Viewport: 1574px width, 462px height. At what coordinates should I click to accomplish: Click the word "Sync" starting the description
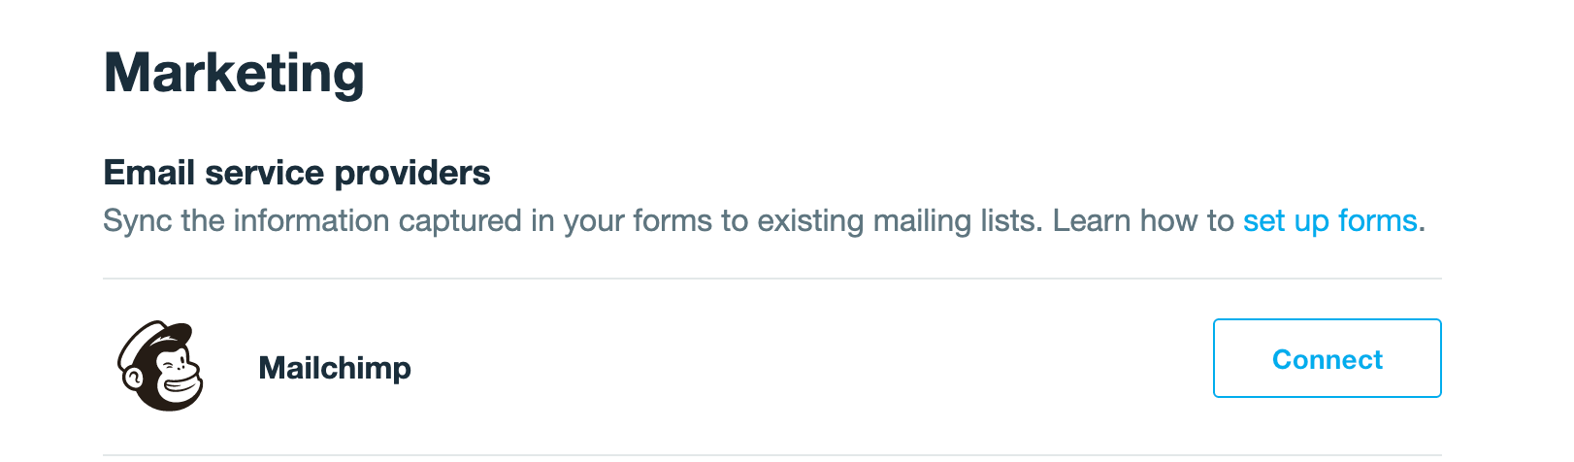(137, 221)
